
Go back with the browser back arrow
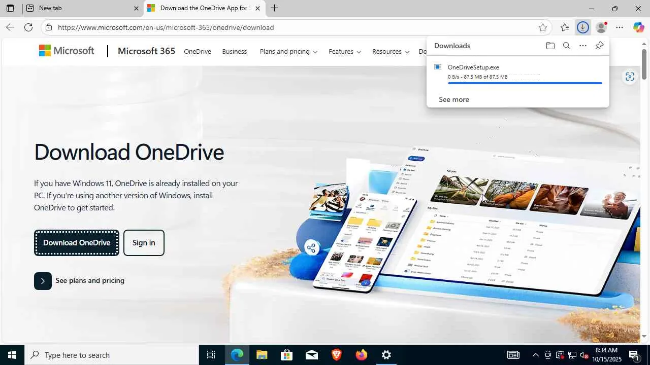[10, 27]
